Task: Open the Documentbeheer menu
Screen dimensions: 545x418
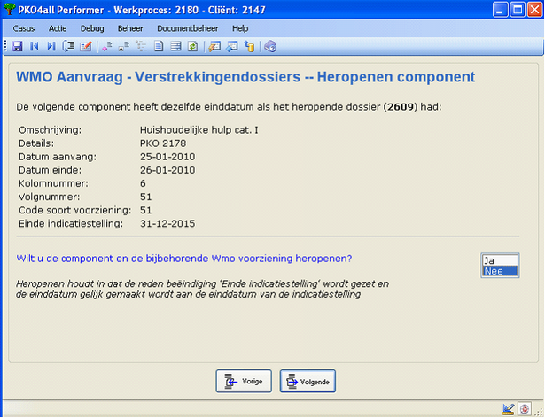Action: (188, 28)
